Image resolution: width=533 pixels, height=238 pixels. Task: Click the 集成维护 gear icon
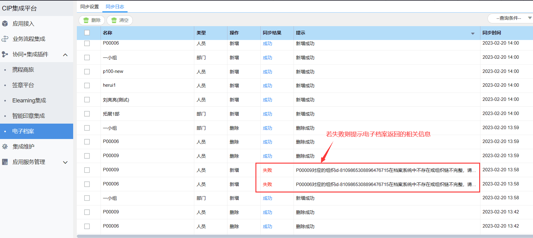tap(5, 147)
